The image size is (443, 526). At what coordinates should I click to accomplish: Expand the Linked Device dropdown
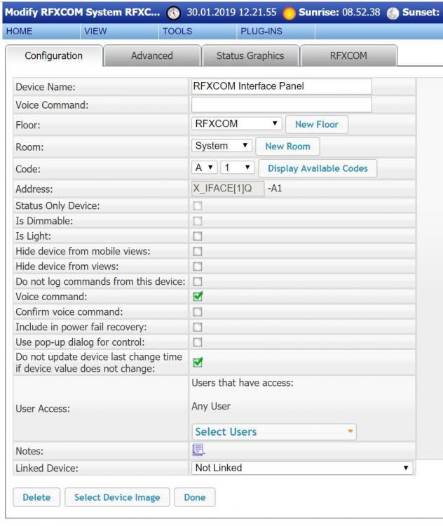[301, 468]
